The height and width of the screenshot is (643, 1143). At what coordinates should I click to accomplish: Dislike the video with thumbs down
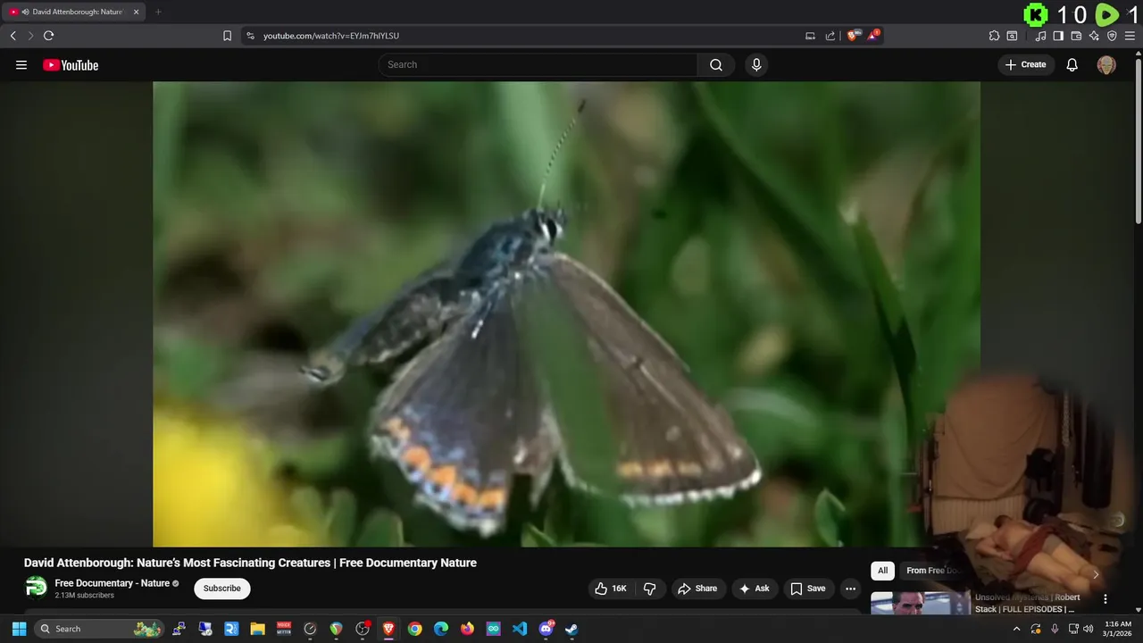tap(649, 589)
